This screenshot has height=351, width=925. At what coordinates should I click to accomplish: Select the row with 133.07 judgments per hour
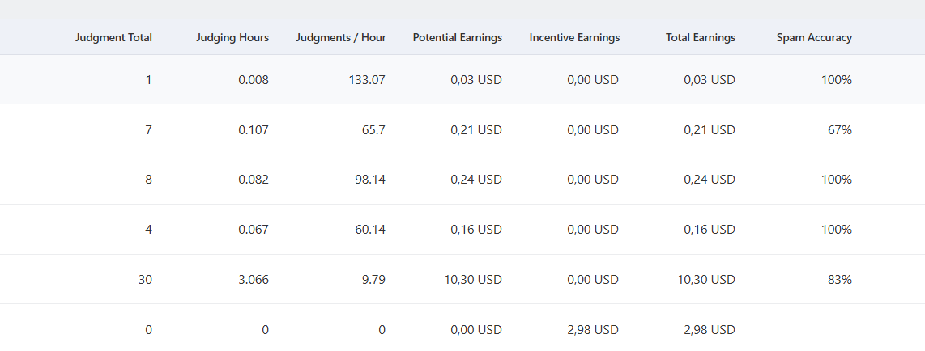pos(462,79)
